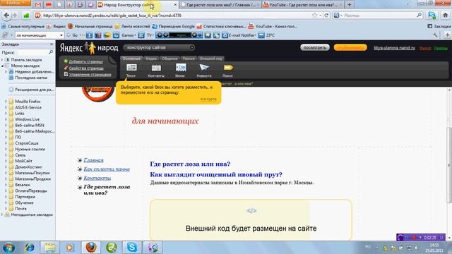Click the orange publish button

(x=350, y=47)
